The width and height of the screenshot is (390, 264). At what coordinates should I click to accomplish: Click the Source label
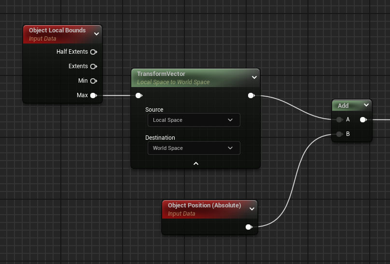click(x=154, y=110)
